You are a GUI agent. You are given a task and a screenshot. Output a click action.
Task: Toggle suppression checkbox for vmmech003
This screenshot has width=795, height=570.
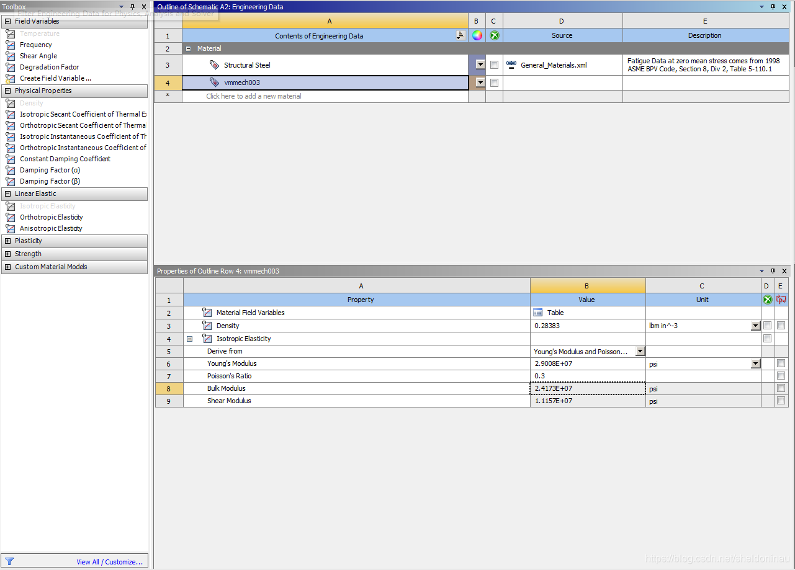coord(494,82)
